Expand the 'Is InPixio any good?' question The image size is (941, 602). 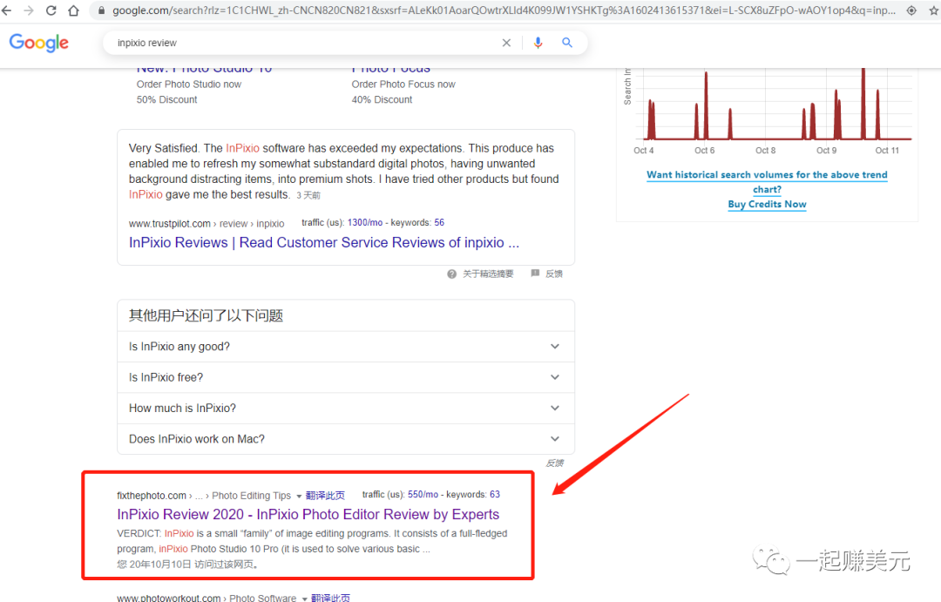point(346,347)
